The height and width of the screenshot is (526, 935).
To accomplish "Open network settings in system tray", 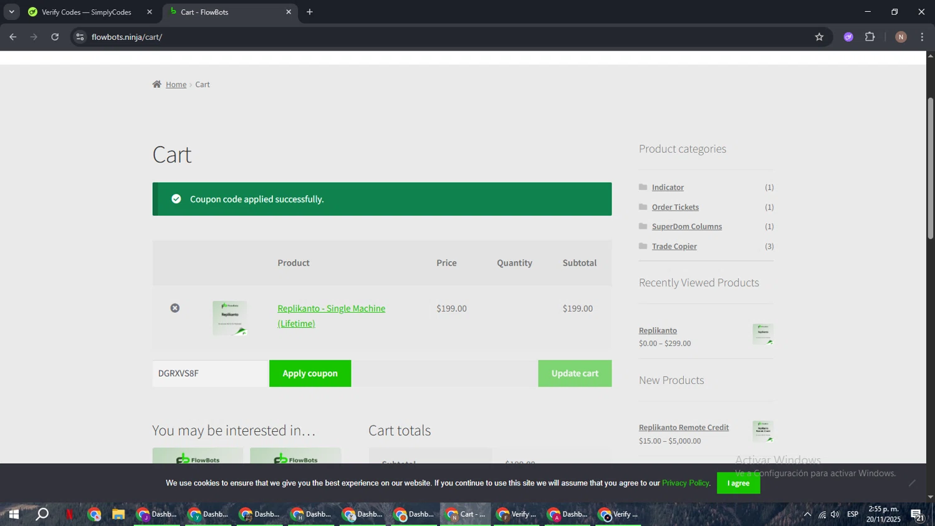I will pyautogui.click(x=822, y=514).
